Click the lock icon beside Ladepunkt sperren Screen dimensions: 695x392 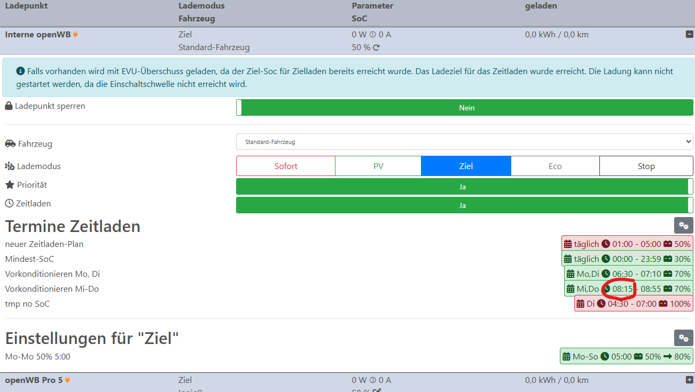9,105
